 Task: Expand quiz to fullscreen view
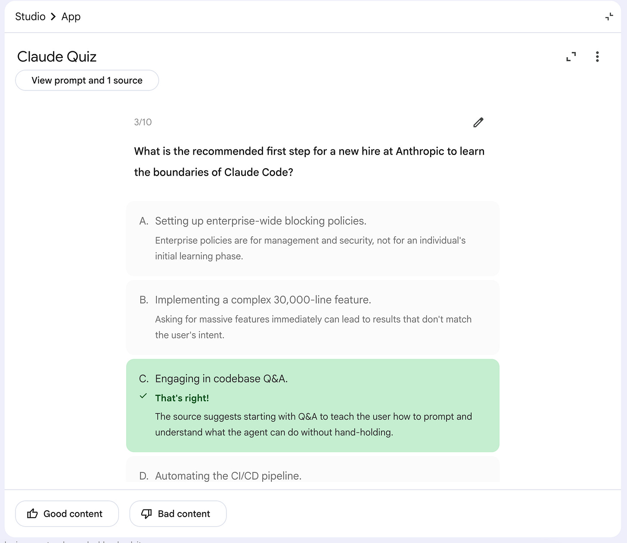571,56
